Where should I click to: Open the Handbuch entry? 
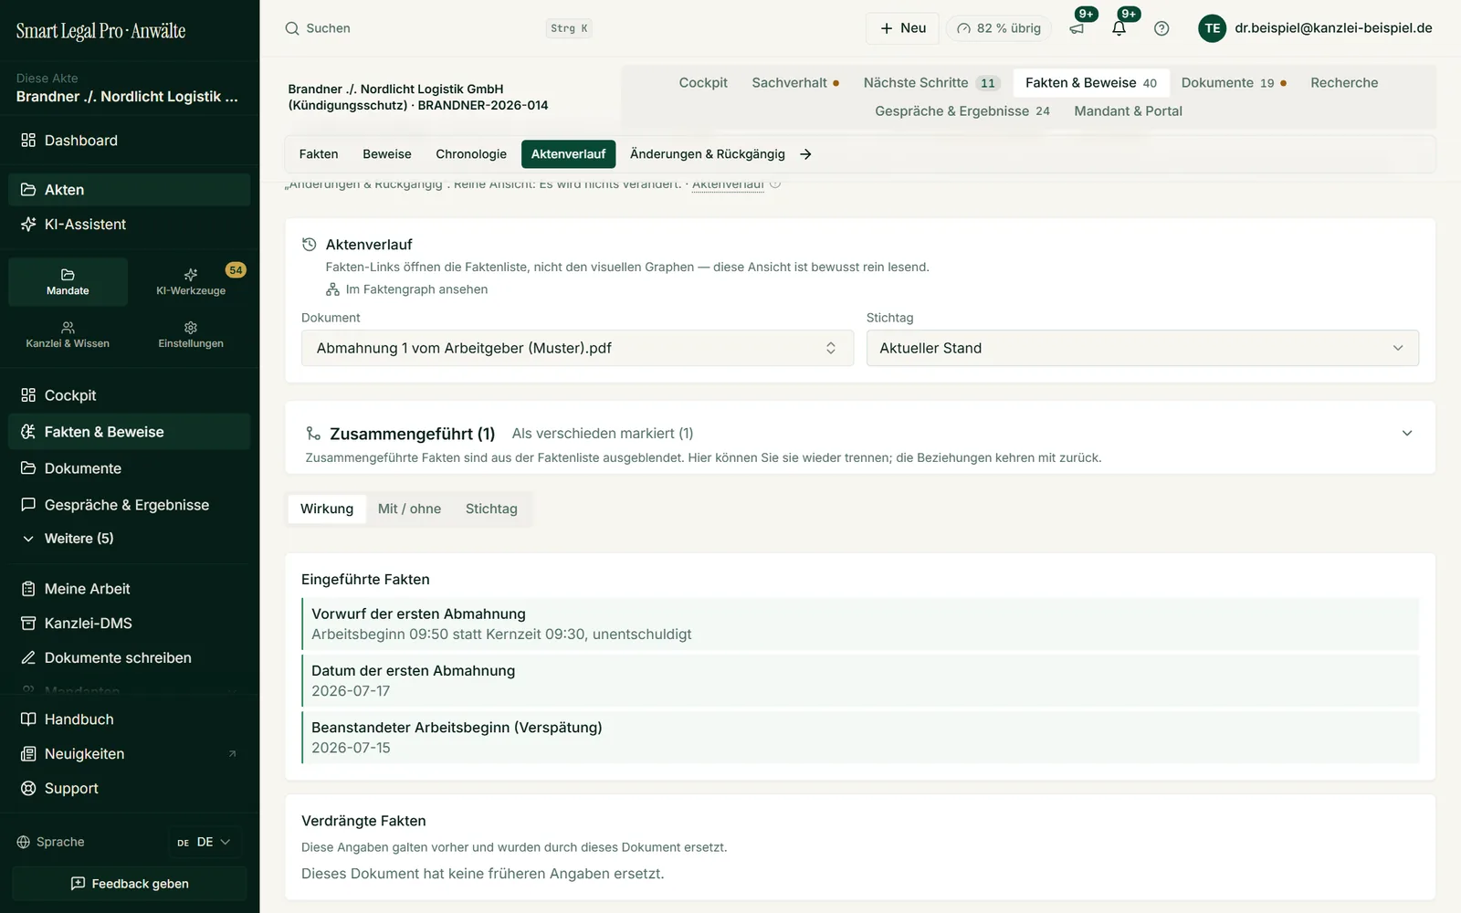point(130,719)
